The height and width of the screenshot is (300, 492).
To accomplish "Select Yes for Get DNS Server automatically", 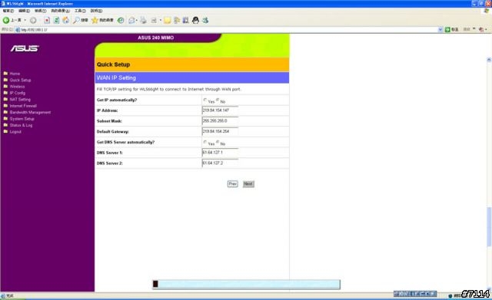I will [x=205, y=142].
